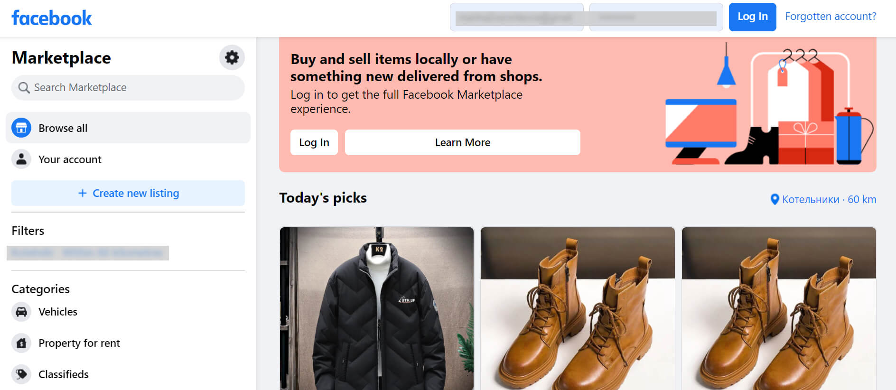This screenshot has width=896, height=390.
Task: Click the Vehicles car icon
Action: tap(21, 312)
